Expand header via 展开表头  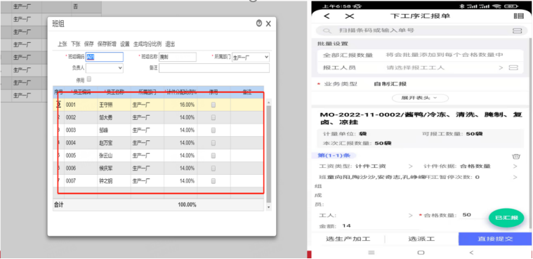click(420, 98)
